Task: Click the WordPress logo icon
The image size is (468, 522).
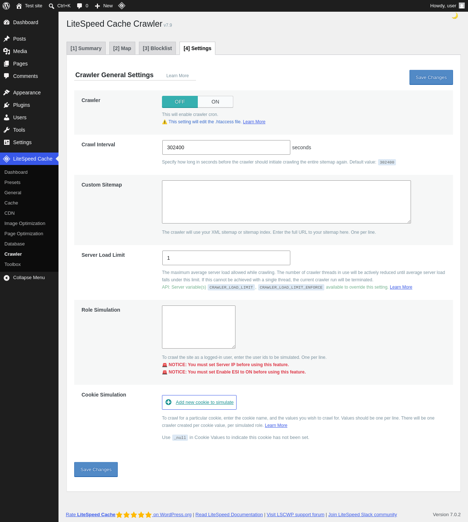Action: (6, 6)
